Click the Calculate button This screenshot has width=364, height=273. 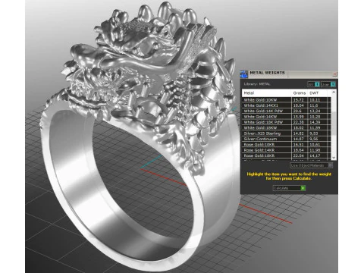(289, 188)
